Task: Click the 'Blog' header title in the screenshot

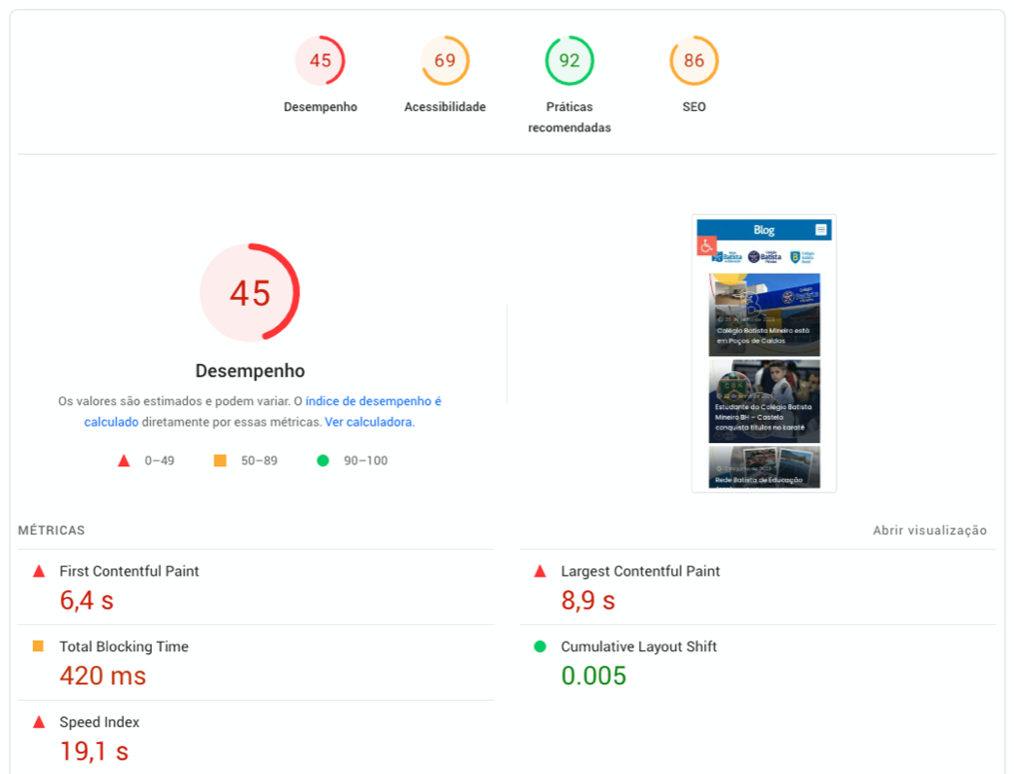Action: [x=764, y=230]
